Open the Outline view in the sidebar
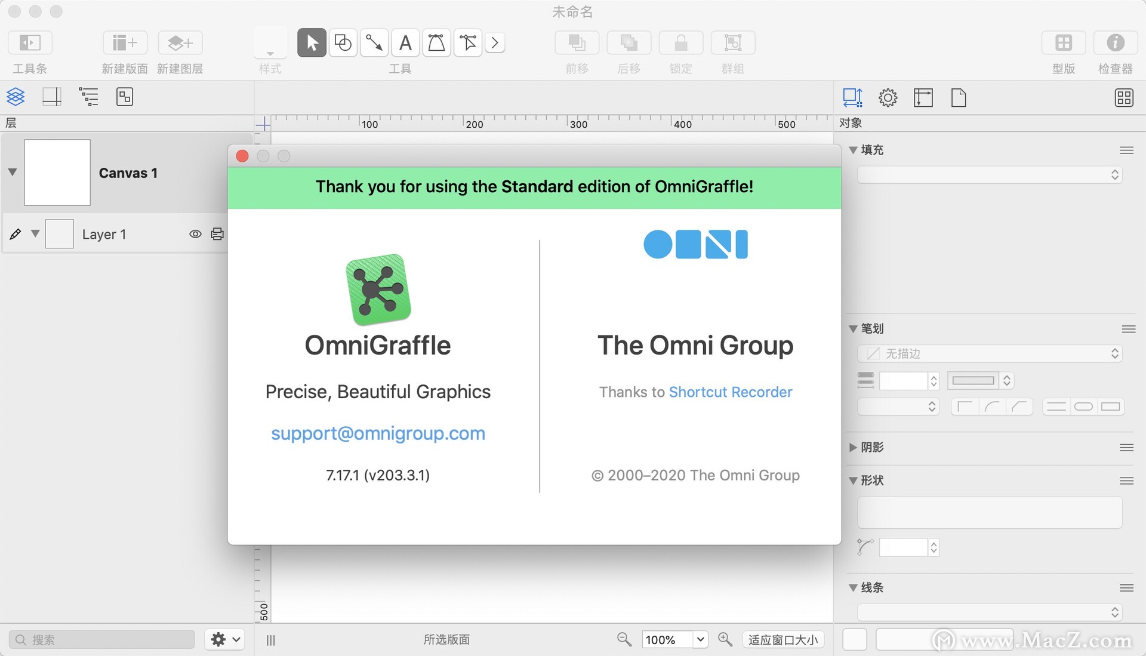 88,97
